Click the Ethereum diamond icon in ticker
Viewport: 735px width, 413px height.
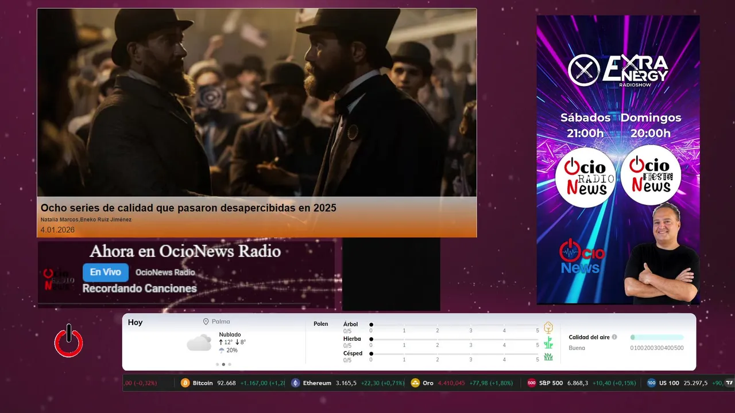pos(295,383)
